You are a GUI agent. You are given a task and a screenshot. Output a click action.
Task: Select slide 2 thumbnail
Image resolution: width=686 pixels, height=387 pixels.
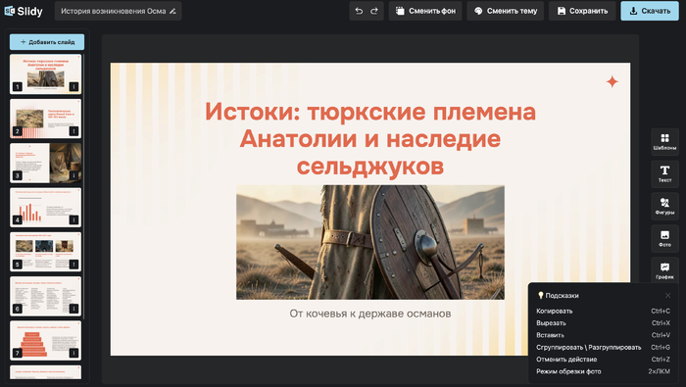click(45, 119)
